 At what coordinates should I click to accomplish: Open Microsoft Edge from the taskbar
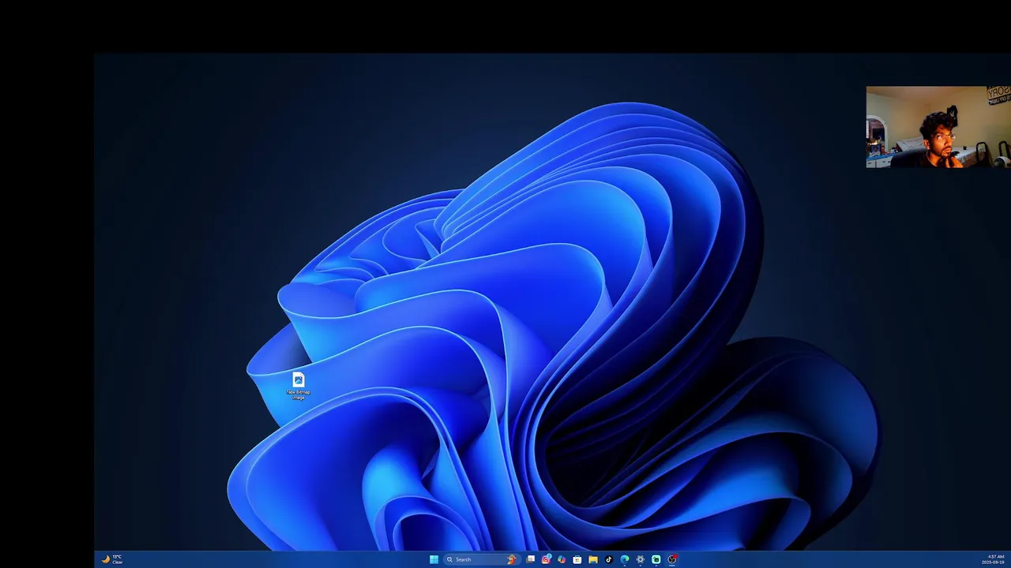pyautogui.click(x=625, y=559)
